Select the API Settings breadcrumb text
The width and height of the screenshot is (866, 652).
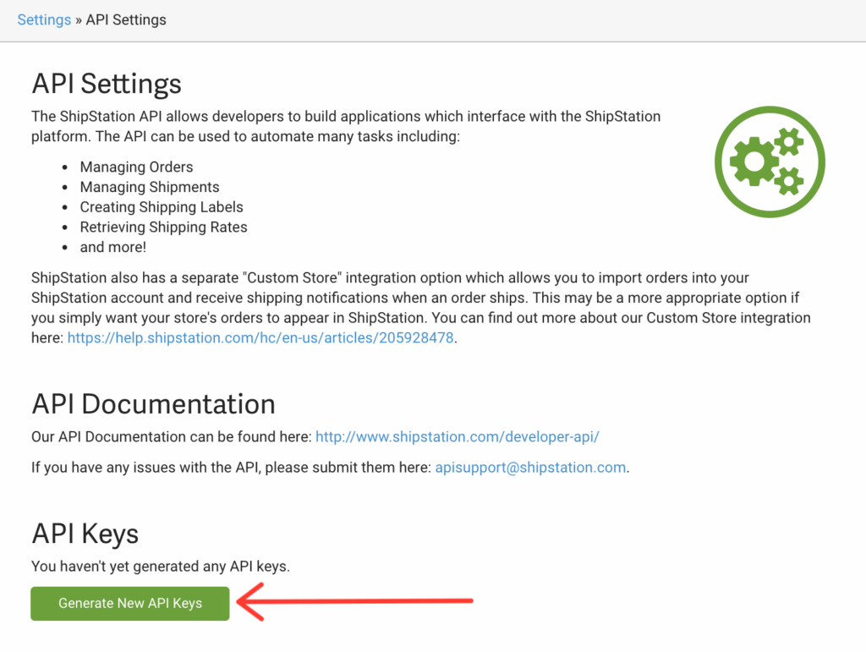pyautogui.click(x=126, y=19)
